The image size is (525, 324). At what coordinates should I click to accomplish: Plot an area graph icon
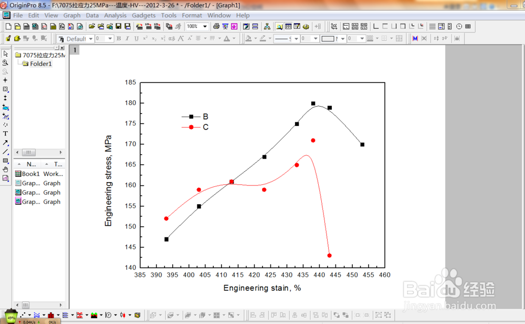tap(94, 315)
